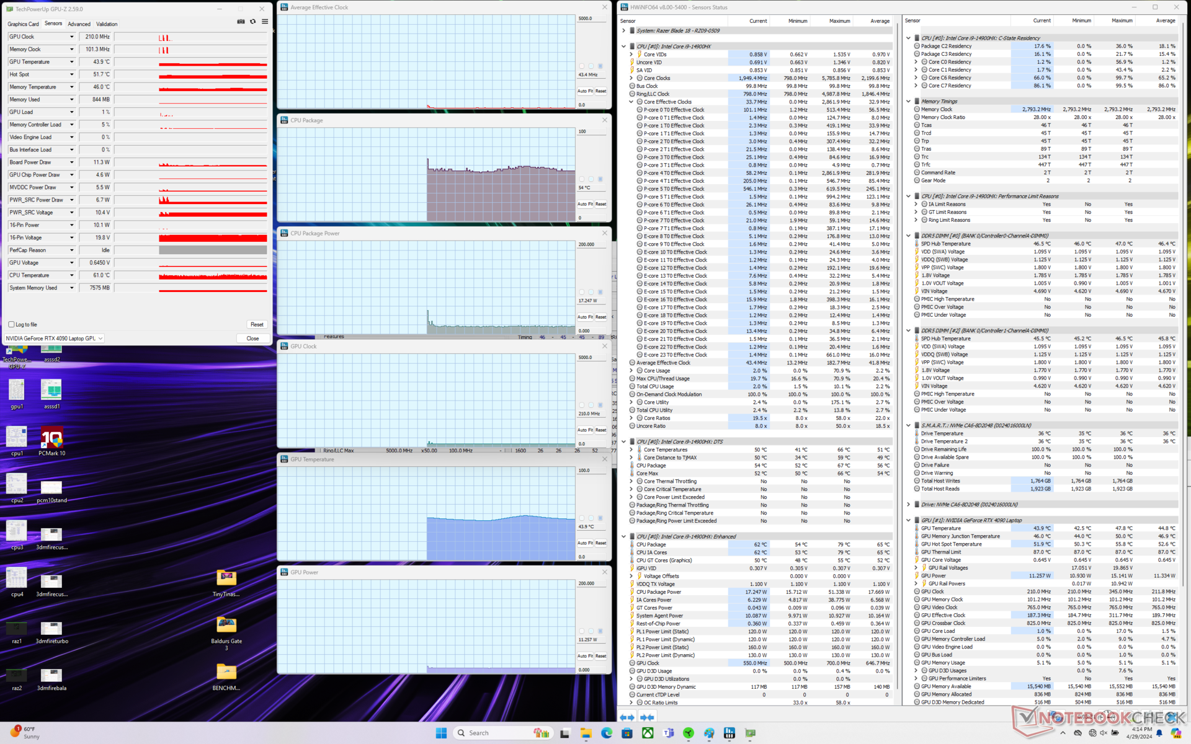Click Auto Fit on Average Effective Clock graph
1191x744 pixels.
pos(585,91)
